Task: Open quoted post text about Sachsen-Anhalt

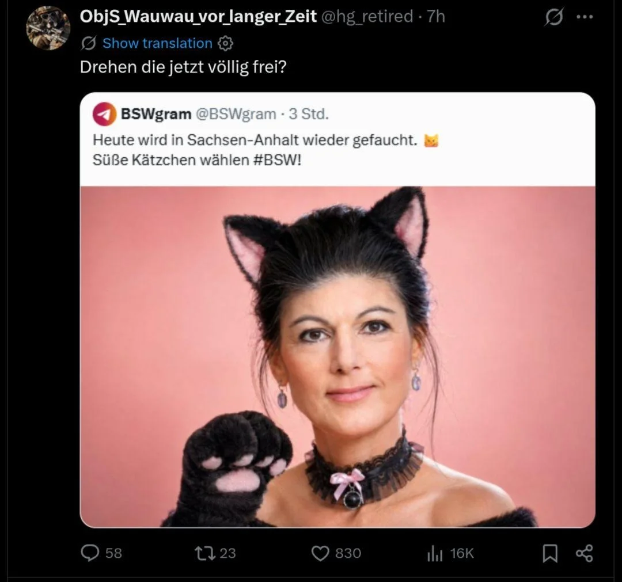Action: click(266, 150)
